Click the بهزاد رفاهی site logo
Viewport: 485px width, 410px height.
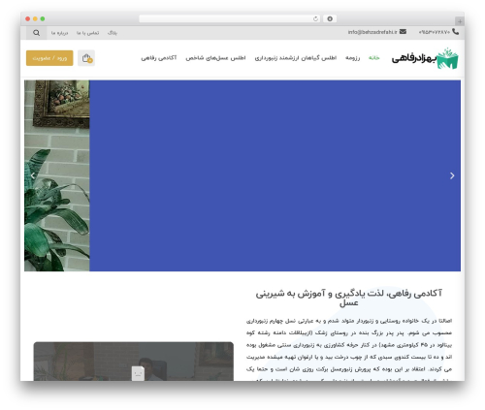coord(425,58)
